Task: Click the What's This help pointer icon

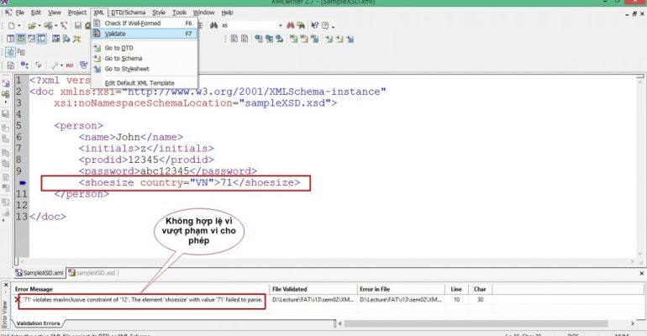Action: click(x=315, y=25)
